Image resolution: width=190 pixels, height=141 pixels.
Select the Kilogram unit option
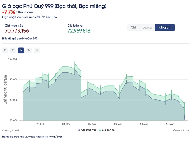[165, 27]
